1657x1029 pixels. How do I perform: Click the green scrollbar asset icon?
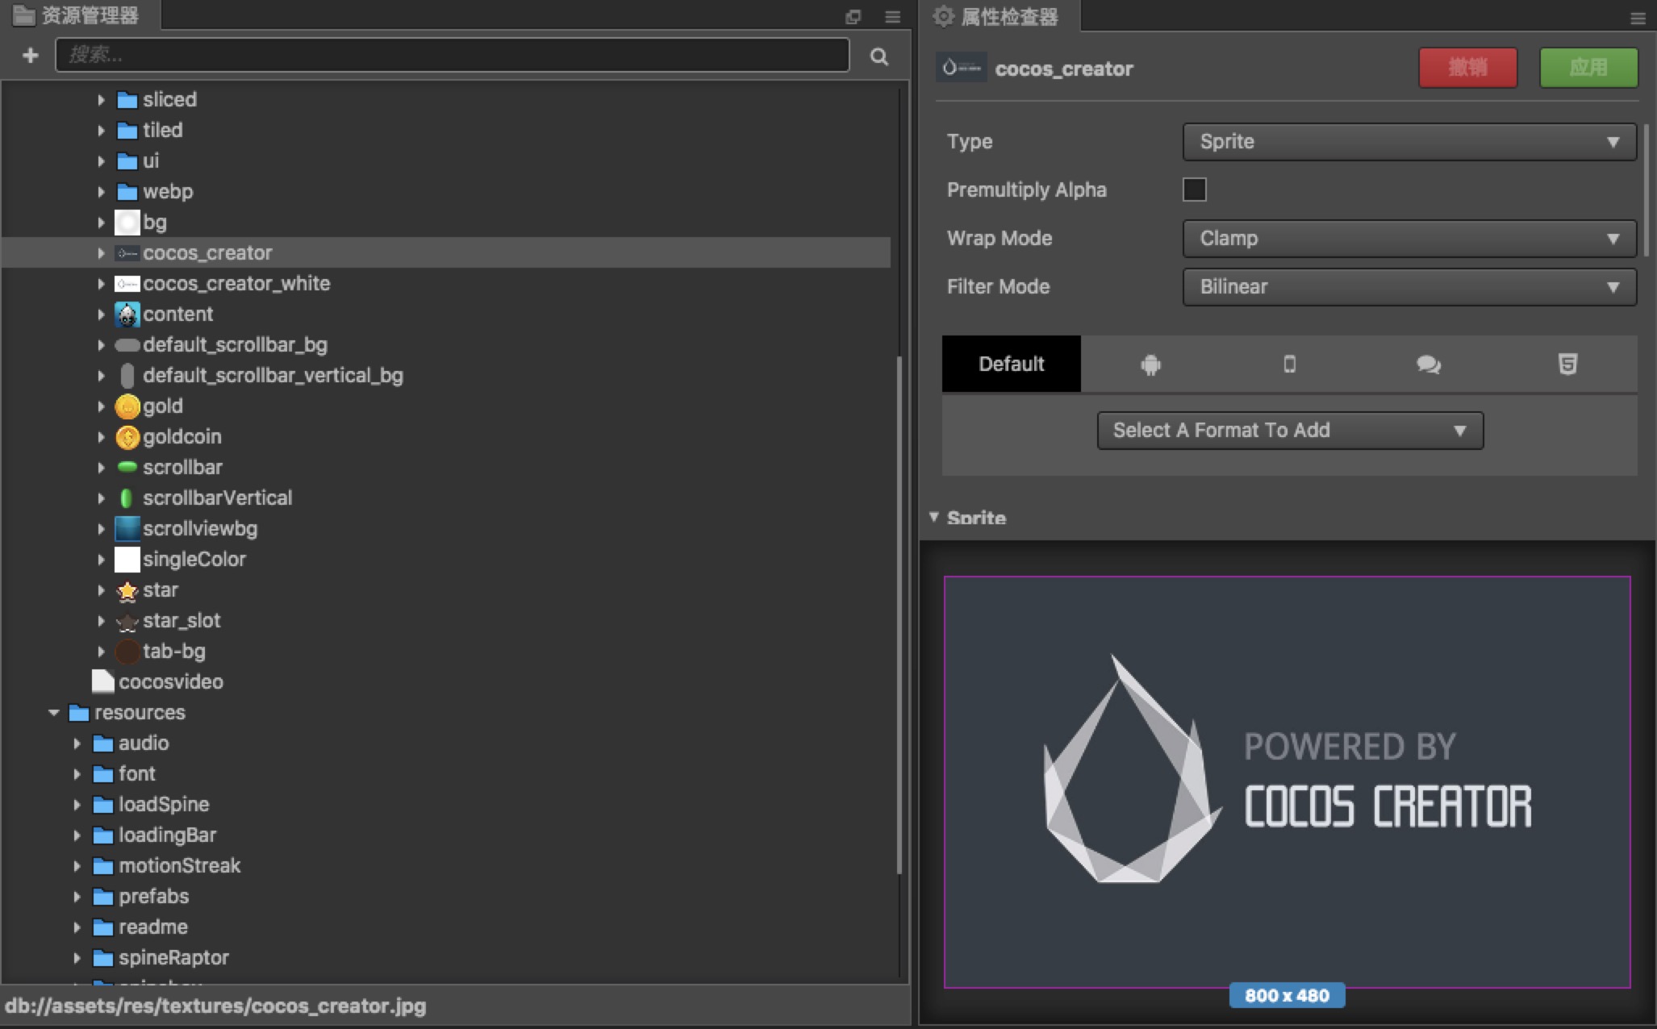pyautogui.click(x=127, y=467)
